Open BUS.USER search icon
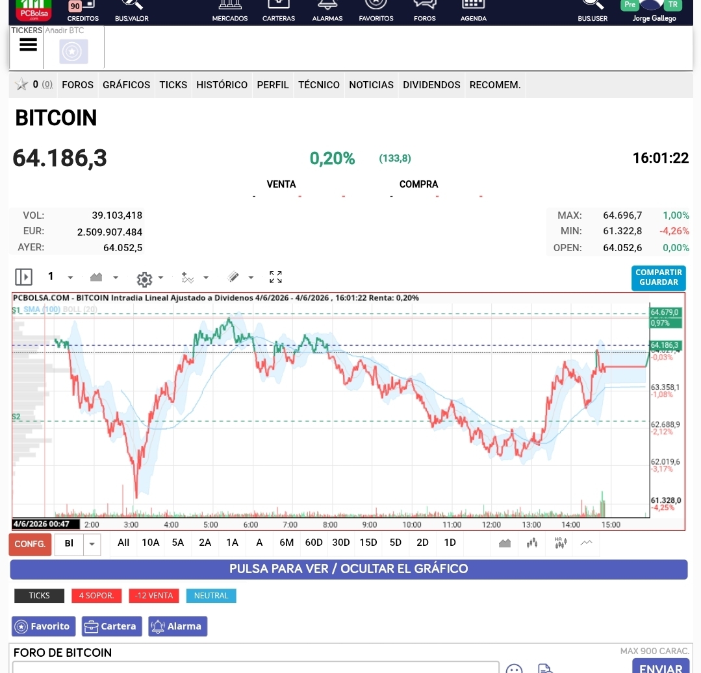 [x=593, y=11]
